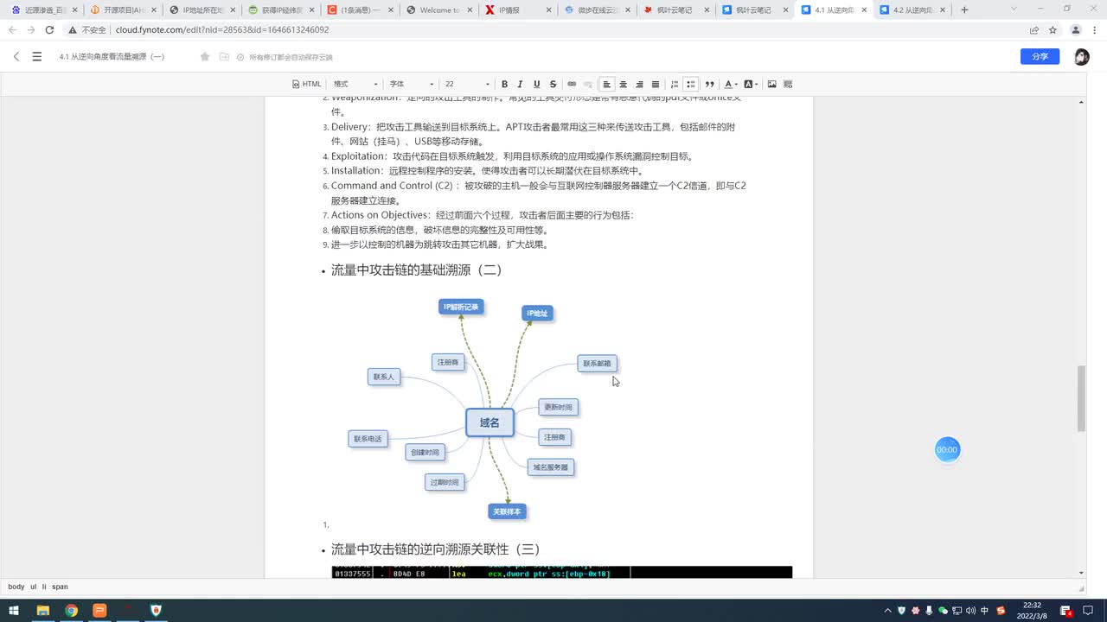Go back in browser history
The image size is (1107, 622).
[x=12, y=29]
